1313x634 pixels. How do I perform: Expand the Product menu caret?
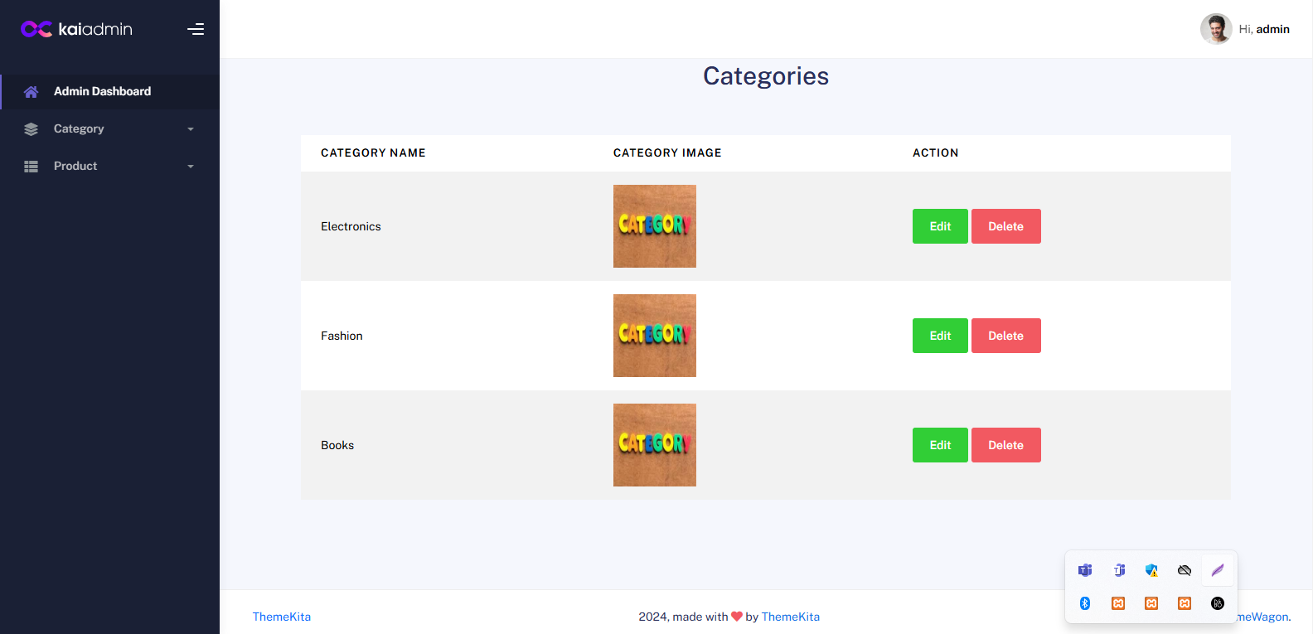(191, 167)
